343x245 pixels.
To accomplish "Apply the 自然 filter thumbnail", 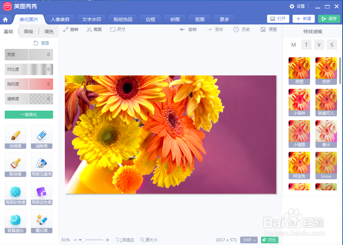I will click(x=326, y=71).
